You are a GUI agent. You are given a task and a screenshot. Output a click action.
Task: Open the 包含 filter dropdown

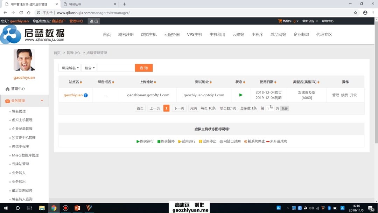coord(89,68)
